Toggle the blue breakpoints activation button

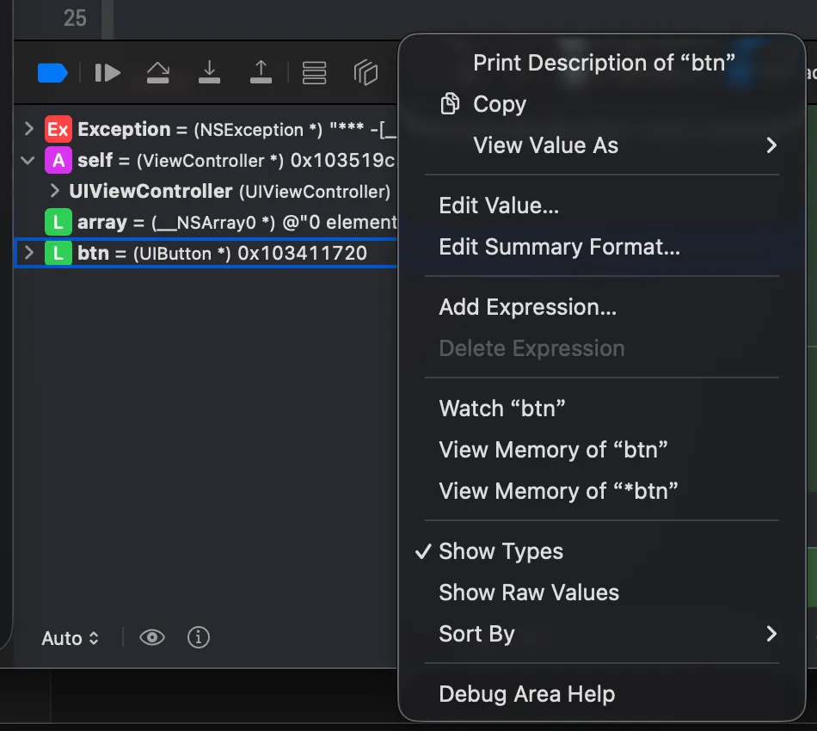[x=52, y=73]
